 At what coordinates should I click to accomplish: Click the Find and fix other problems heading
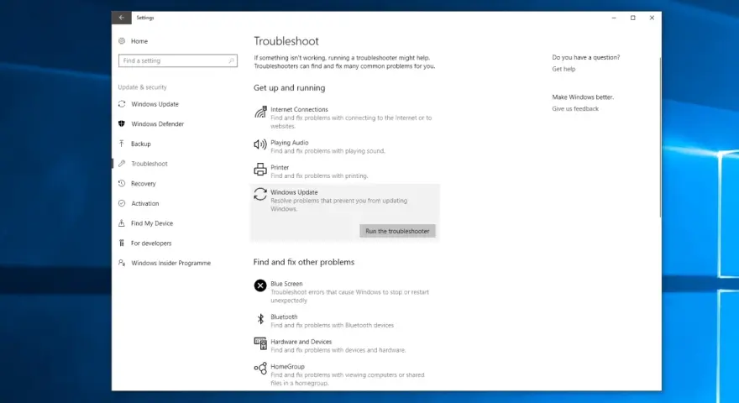pos(303,262)
